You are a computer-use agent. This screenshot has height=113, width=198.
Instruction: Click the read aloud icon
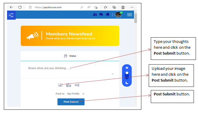click(89, 7)
